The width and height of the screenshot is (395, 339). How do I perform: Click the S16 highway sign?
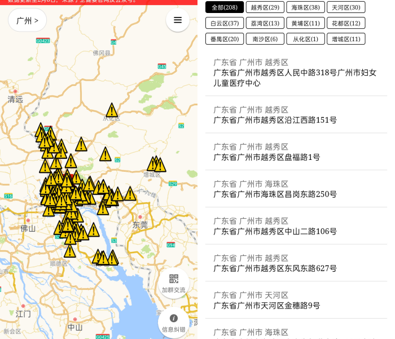point(8,195)
